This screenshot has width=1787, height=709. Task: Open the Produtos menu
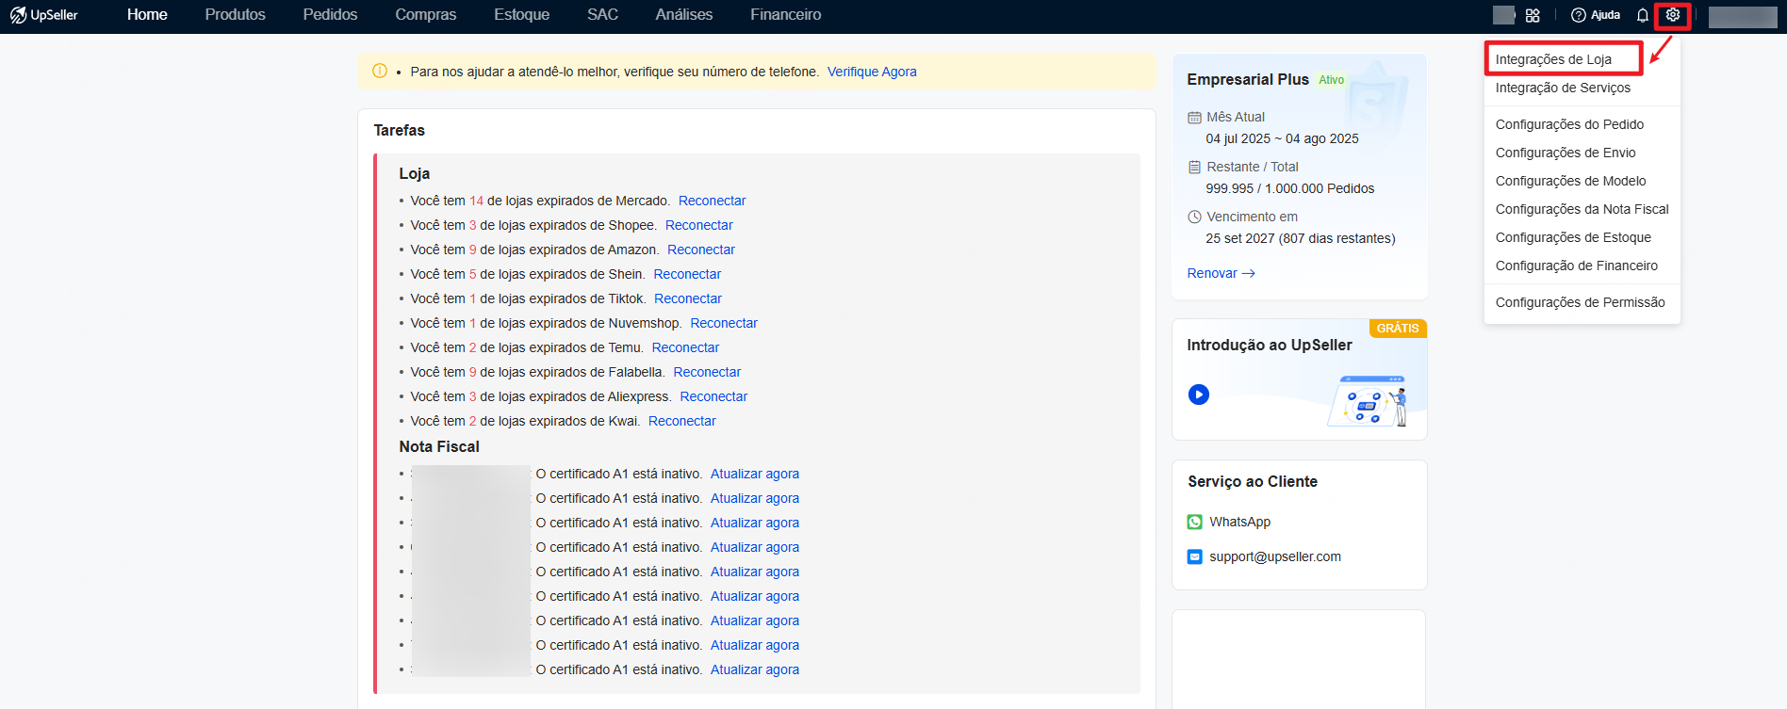236,15
